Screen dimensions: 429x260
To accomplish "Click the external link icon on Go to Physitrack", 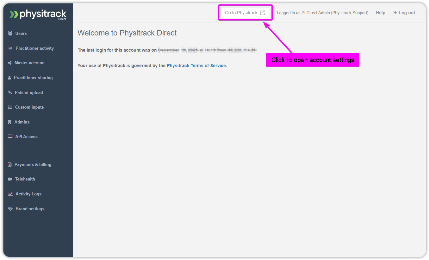I will coord(262,13).
